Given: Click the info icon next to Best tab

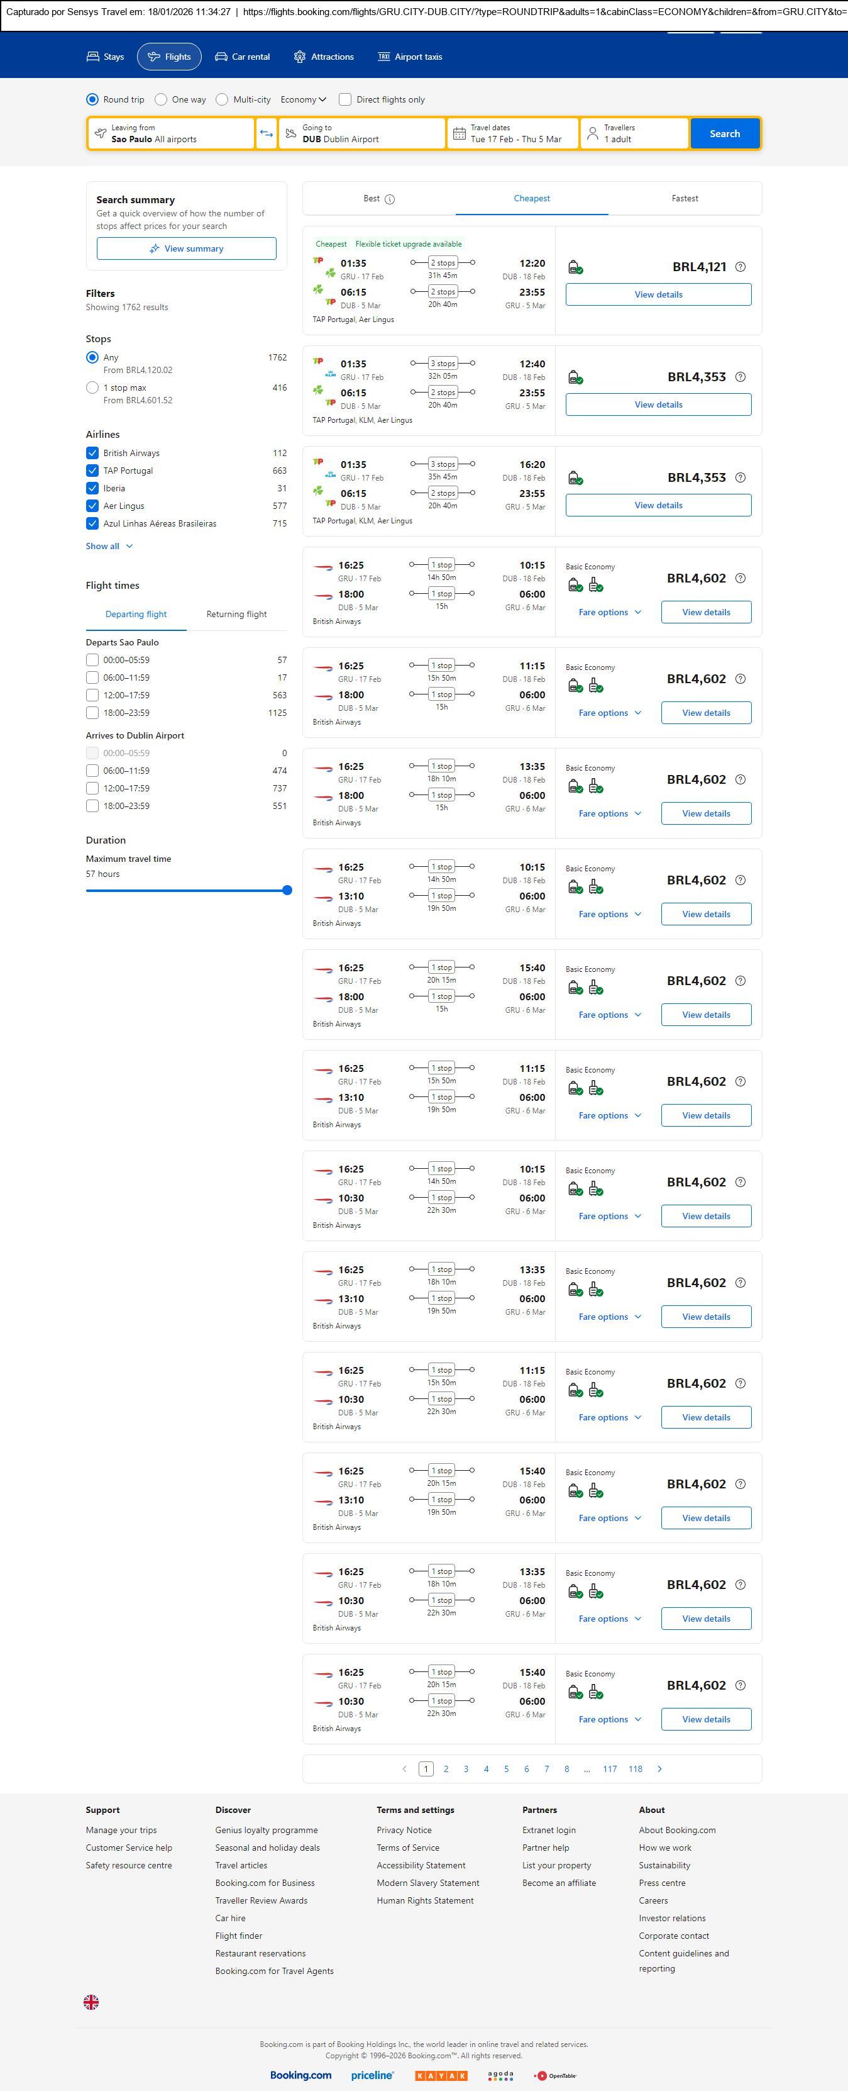Looking at the screenshot, I should [x=390, y=199].
